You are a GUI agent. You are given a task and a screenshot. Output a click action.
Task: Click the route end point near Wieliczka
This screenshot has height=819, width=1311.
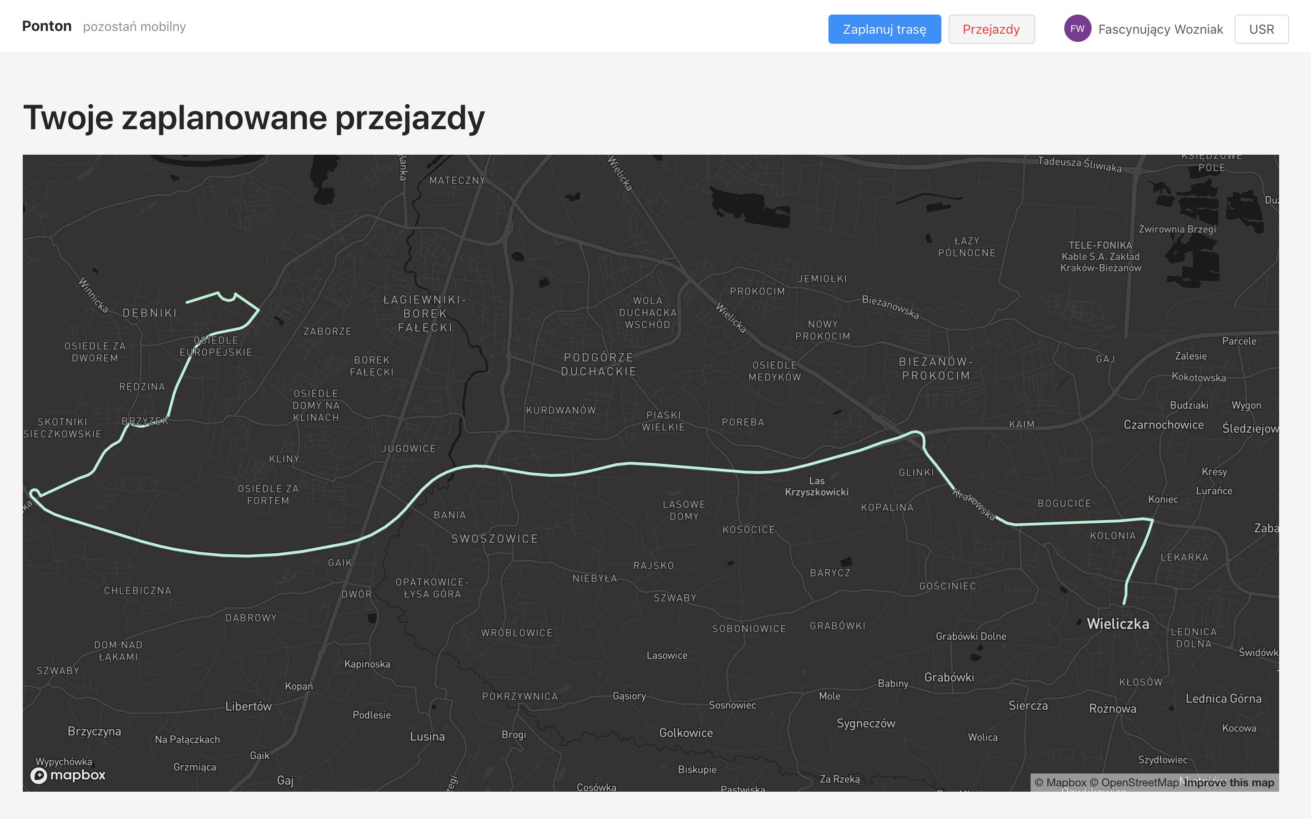1124,603
